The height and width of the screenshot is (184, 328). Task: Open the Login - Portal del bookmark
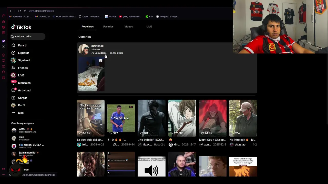(x=90, y=17)
